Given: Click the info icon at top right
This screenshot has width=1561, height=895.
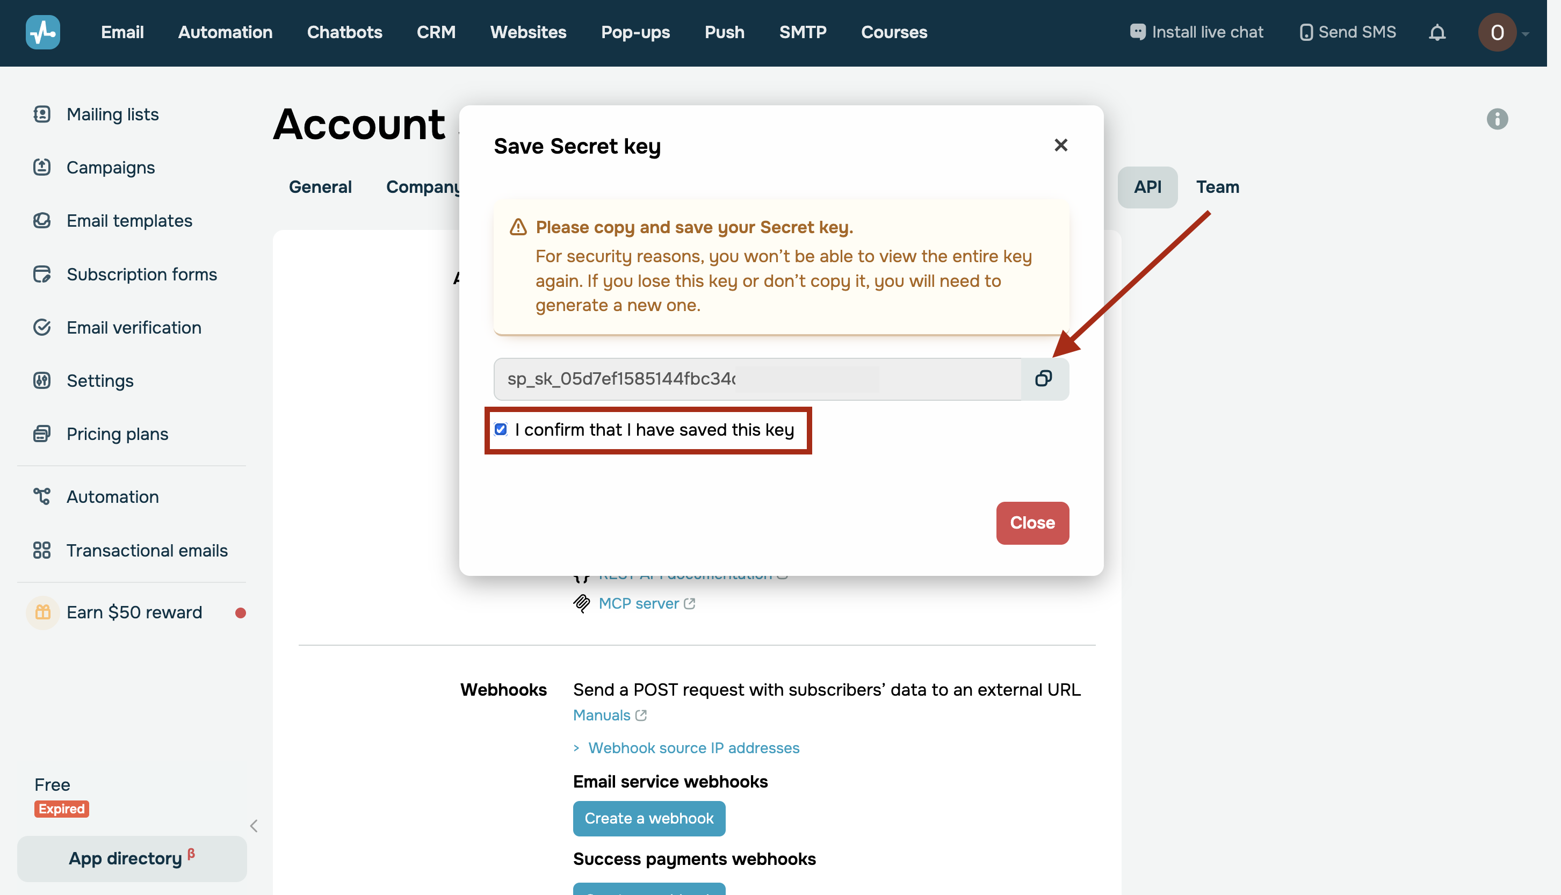Looking at the screenshot, I should coord(1497,119).
